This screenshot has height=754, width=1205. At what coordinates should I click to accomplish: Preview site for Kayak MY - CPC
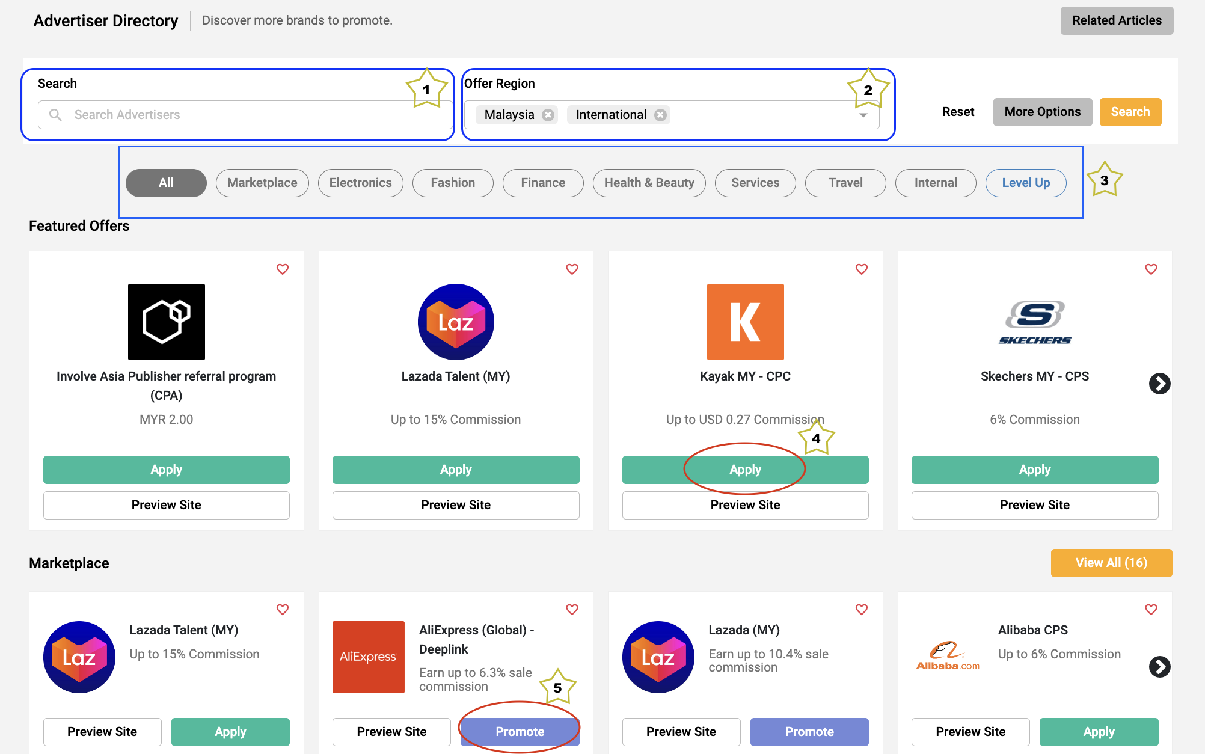[746, 505]
